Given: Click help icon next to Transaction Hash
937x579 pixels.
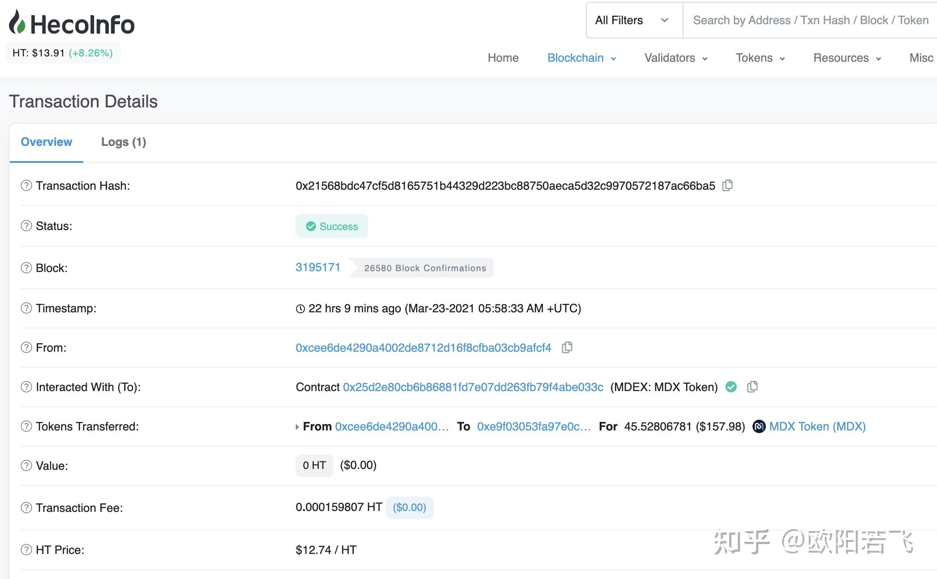Looking at the screenshot, I should coord(26,185).
